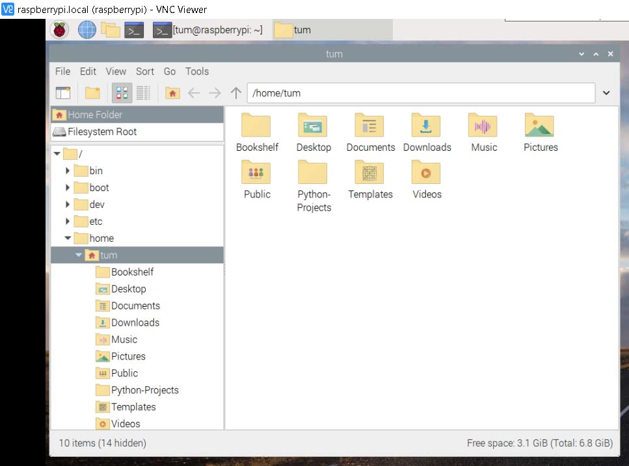This screenshot has width=629, height=466.
Task: Click the /home/tum path field
Action: (420, 93)
